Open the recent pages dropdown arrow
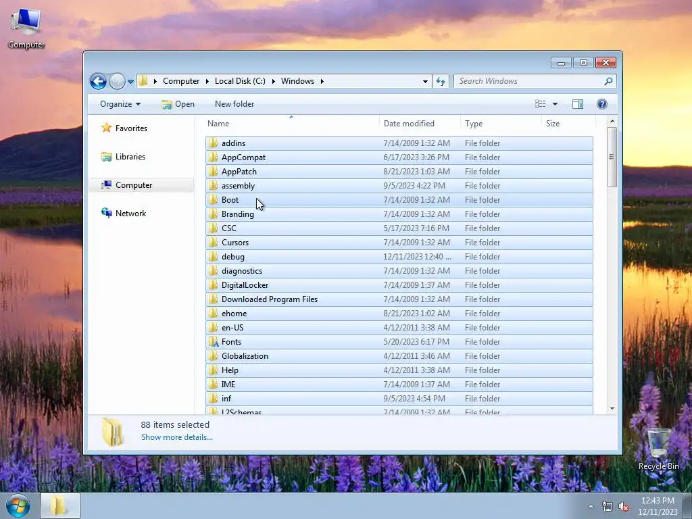 130,82
